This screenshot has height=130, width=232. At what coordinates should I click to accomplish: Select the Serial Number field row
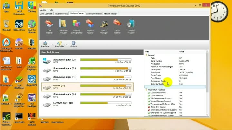pos(175,61)
